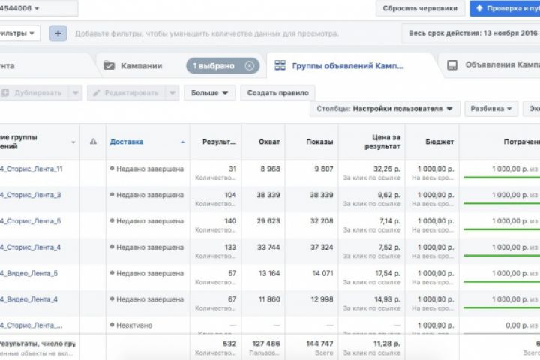This screenshot has width=540, height=360.
Task: Click the green spend progress bar in the first row
Action: click(x=501, y=178)
